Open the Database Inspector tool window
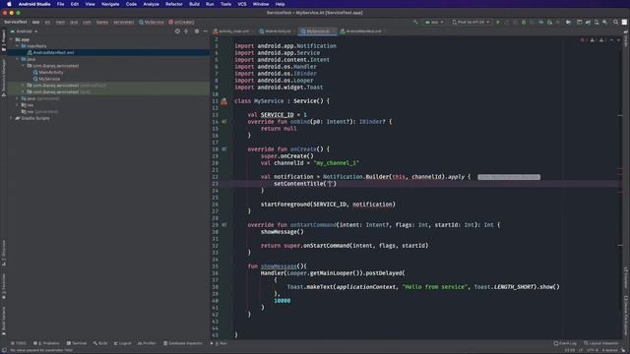The width and height of the screenshot is (630, 354). (183, 343)
